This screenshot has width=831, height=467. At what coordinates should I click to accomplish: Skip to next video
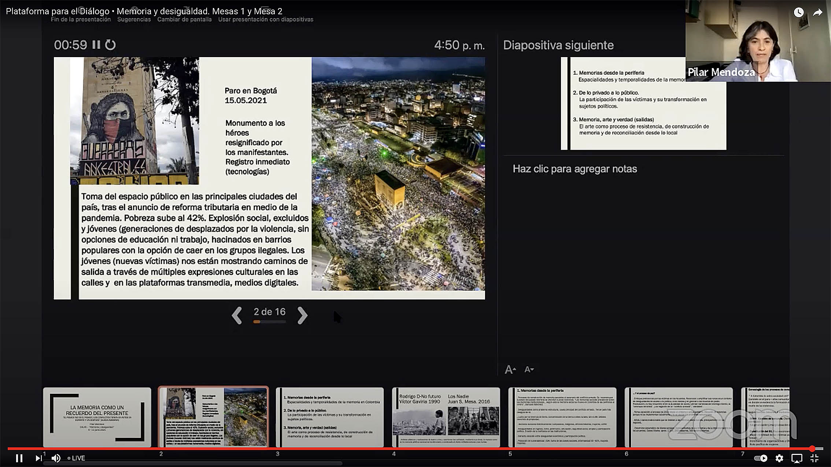(38, 458)
